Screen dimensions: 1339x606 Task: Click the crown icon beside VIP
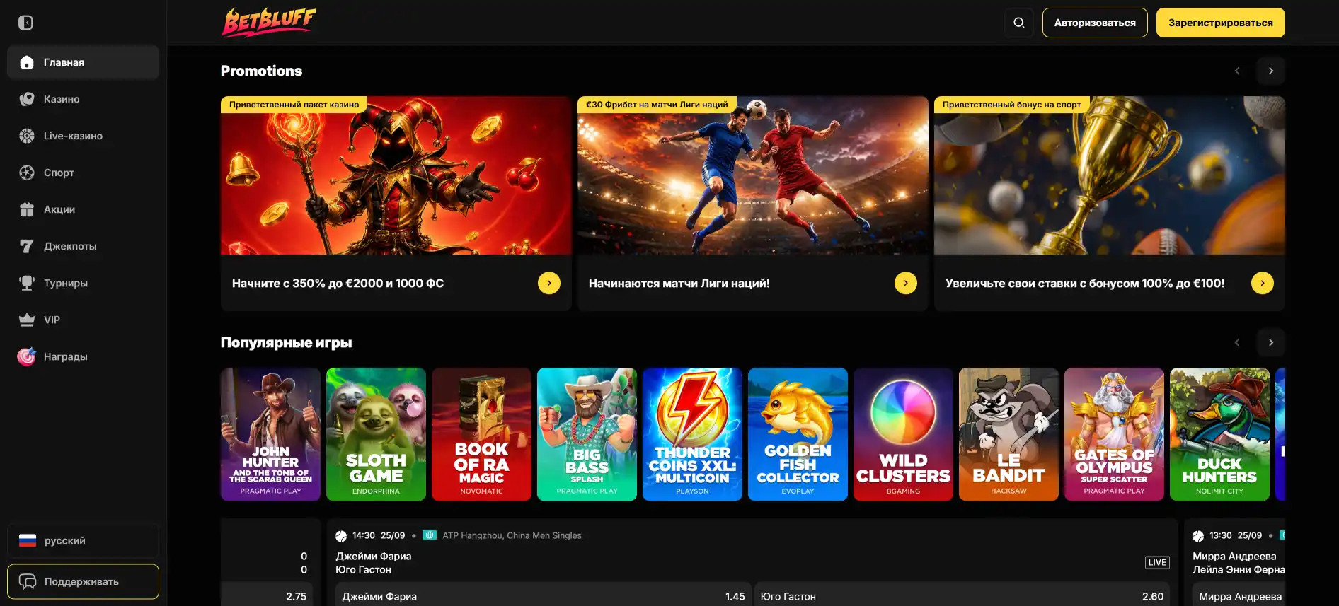(x=27, y=320)
